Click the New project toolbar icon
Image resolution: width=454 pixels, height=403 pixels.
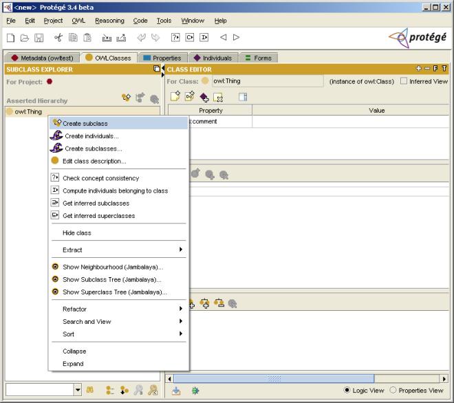point(11,38)
